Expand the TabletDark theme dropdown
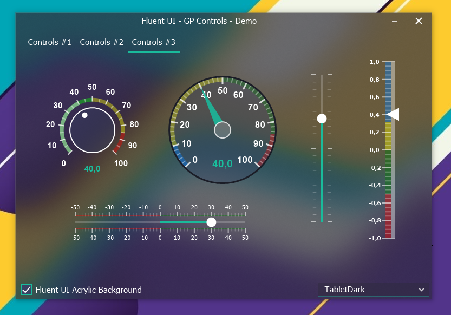Screen dimensions: 451x315 (x=374, y=290)
